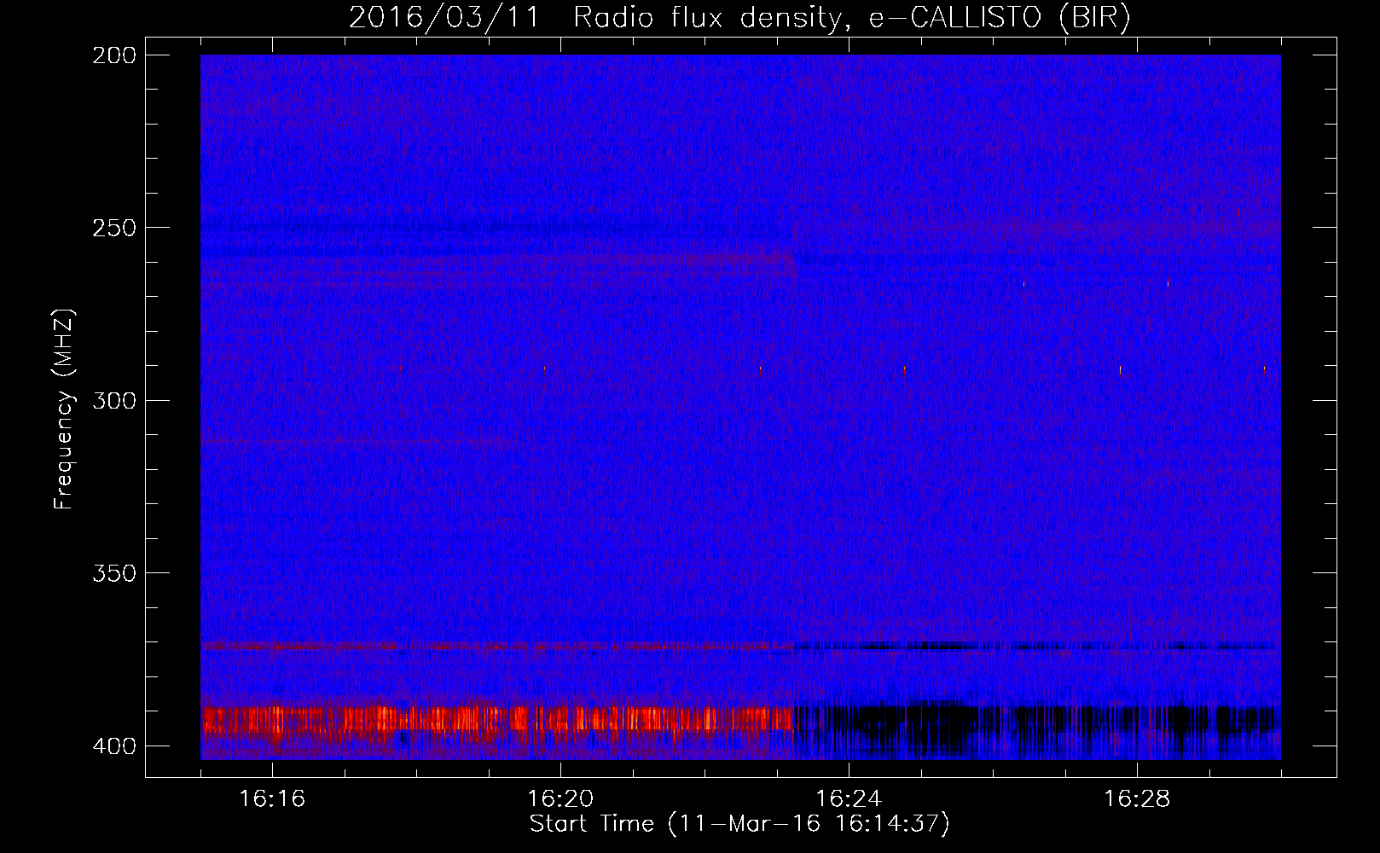Click the 'Frequency (MHZ)' axis label
Image resolution: width=1380 pixels, height=853 pixels.
[x=64, y=409]
